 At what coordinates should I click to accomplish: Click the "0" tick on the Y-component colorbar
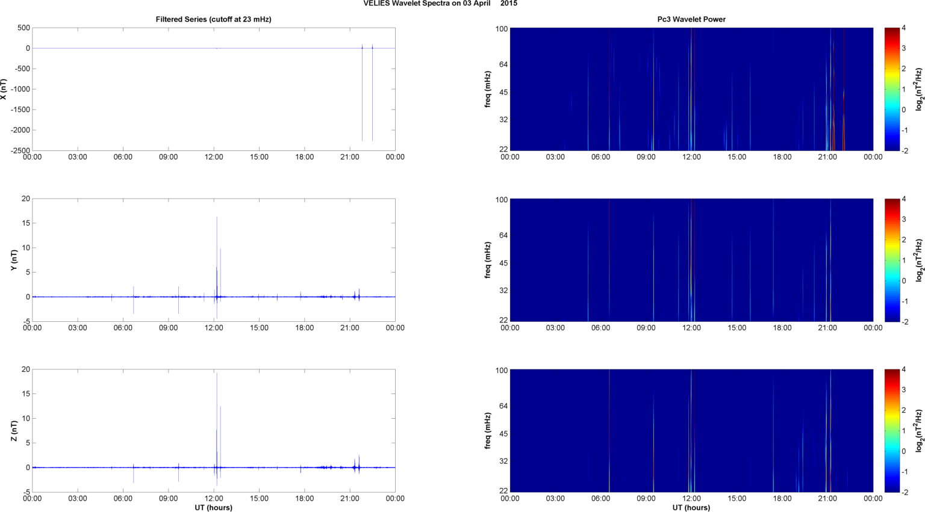[904, 280]
